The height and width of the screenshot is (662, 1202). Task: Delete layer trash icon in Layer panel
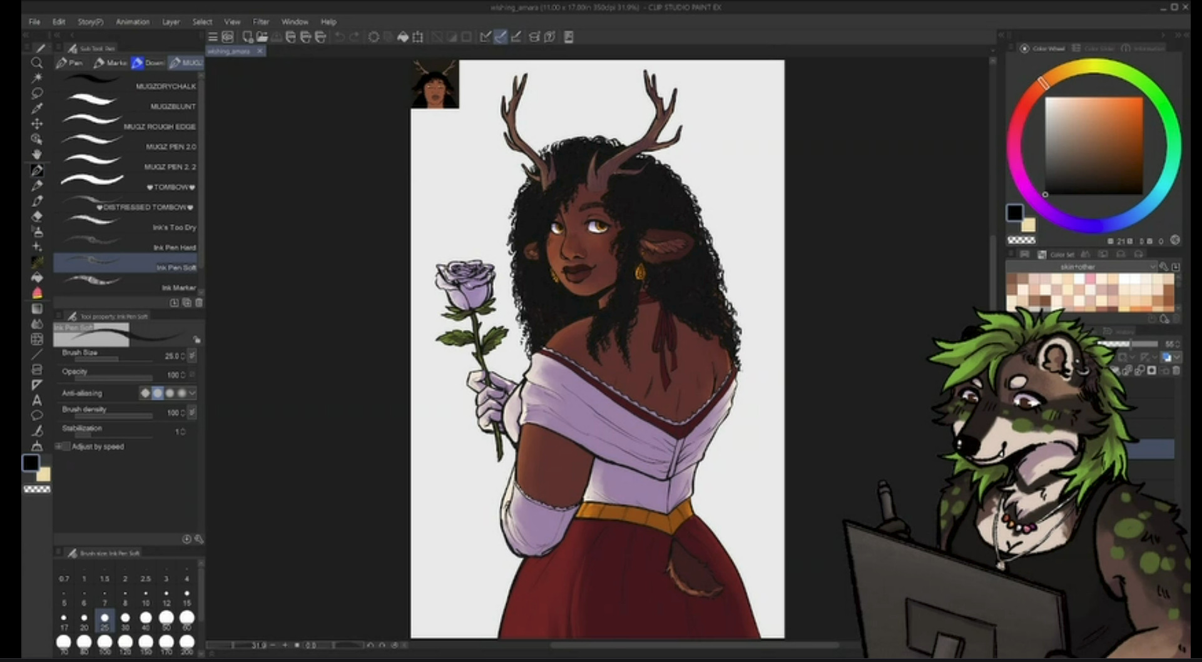(x=1176, y=370)
